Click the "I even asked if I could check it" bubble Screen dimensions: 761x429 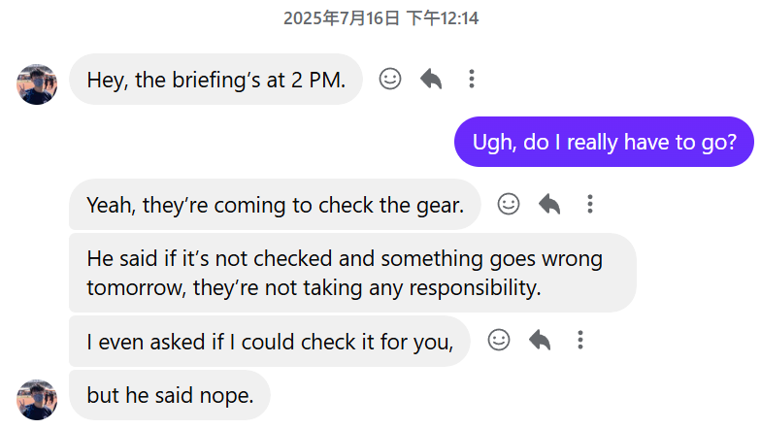pos(270,342)
